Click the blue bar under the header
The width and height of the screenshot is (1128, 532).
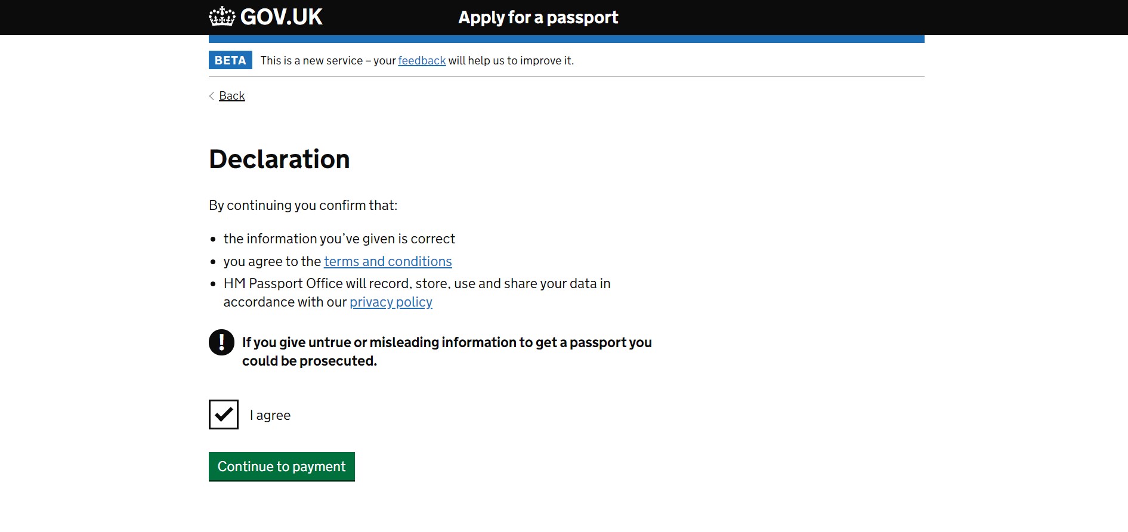(566, 39)
